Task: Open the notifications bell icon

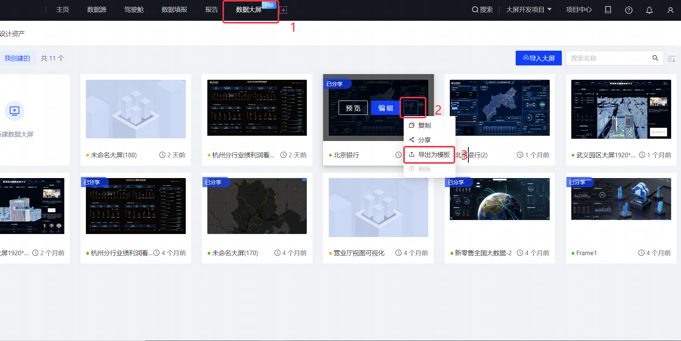Action: click(x=649, y=10)
